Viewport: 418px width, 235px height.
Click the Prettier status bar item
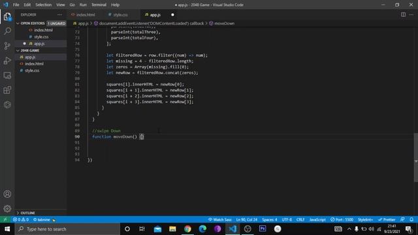(387, 219)
